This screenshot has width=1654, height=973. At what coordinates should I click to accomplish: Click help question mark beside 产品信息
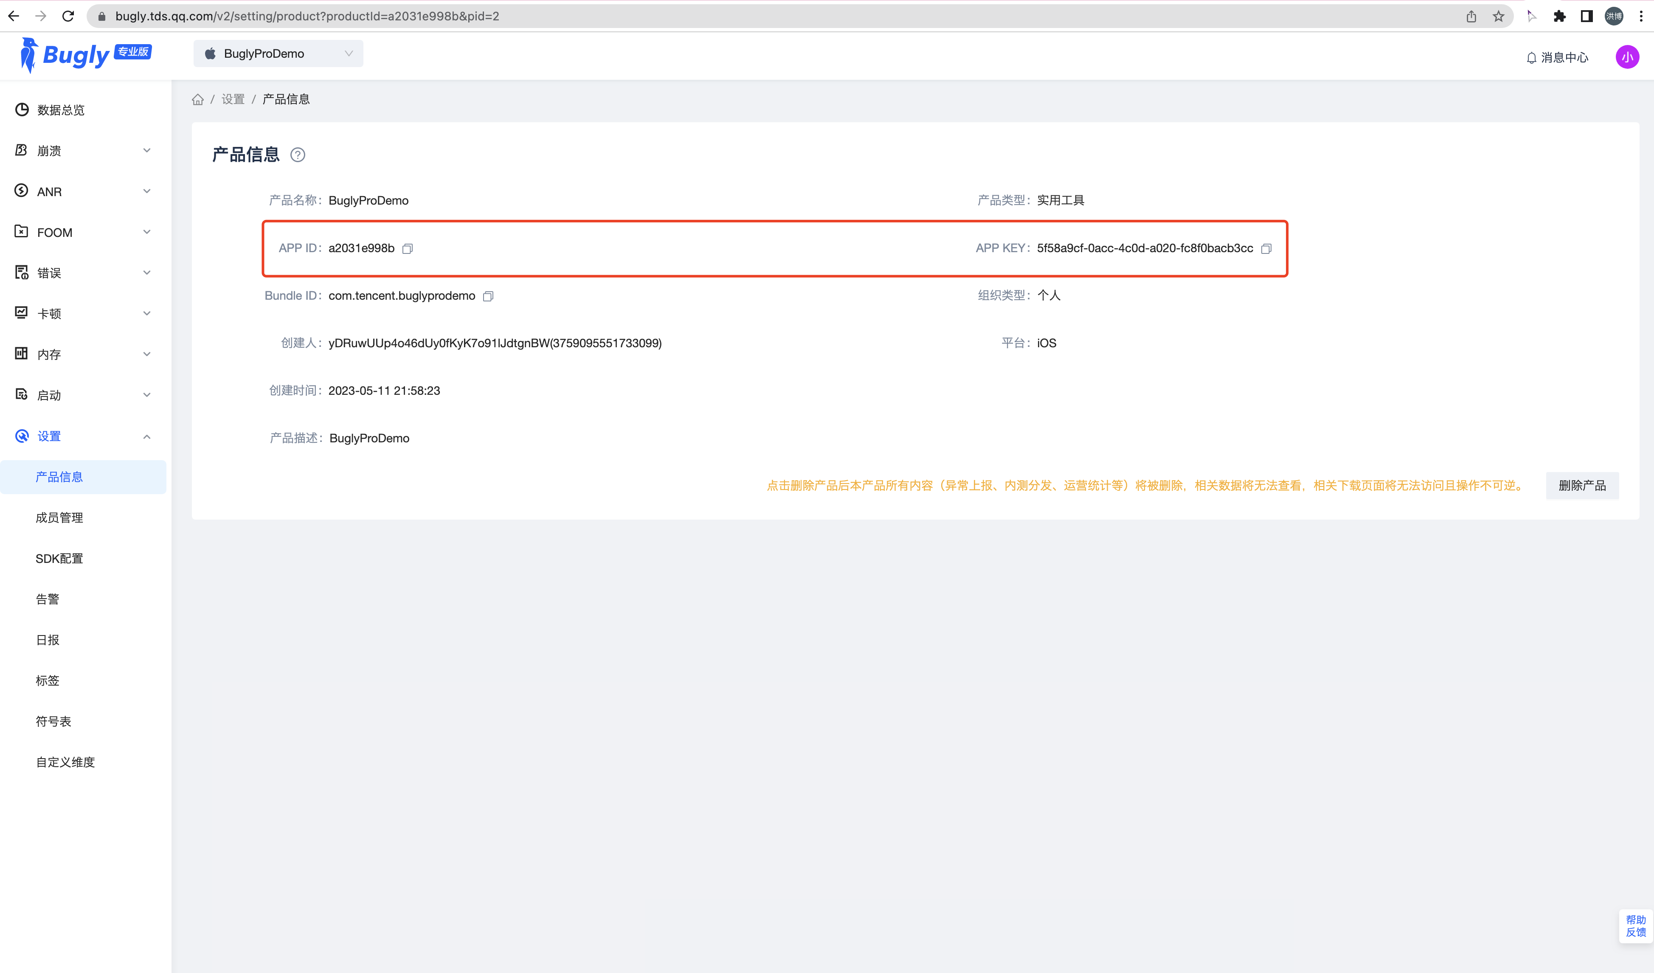298,155
